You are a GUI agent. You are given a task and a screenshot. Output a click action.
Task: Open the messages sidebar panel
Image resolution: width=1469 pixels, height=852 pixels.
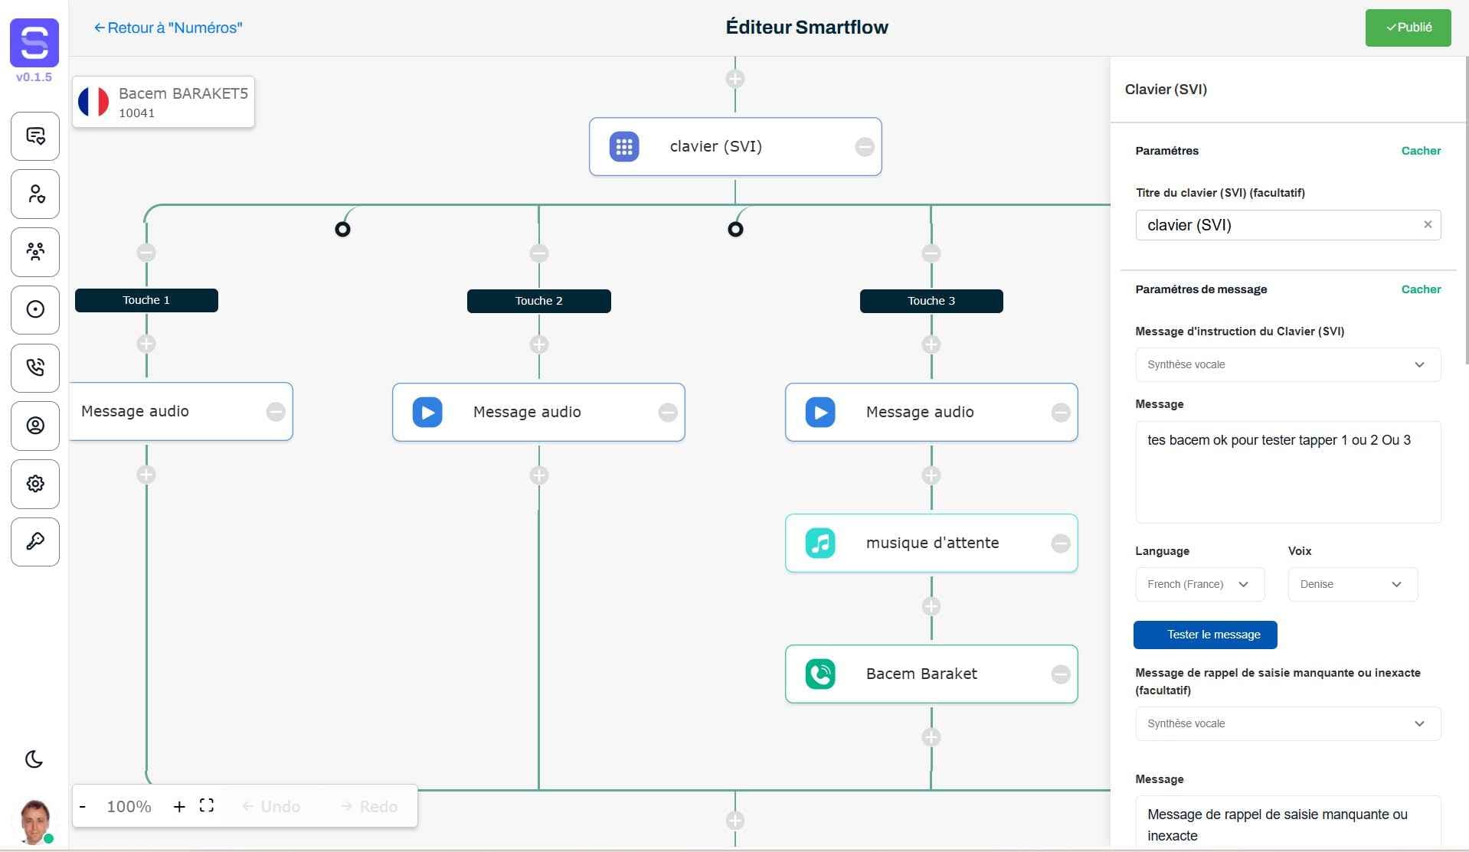coord(34,136)
